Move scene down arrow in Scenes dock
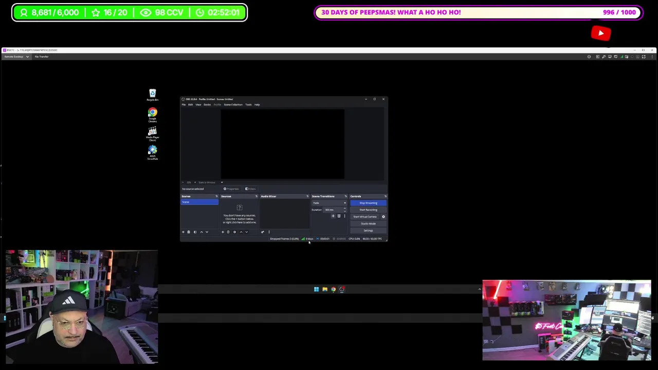 pyautogui.click(x=207, y=232)
